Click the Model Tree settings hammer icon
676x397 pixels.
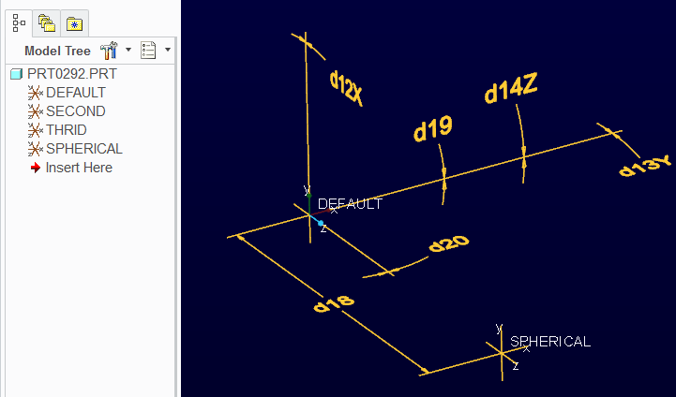109,51
